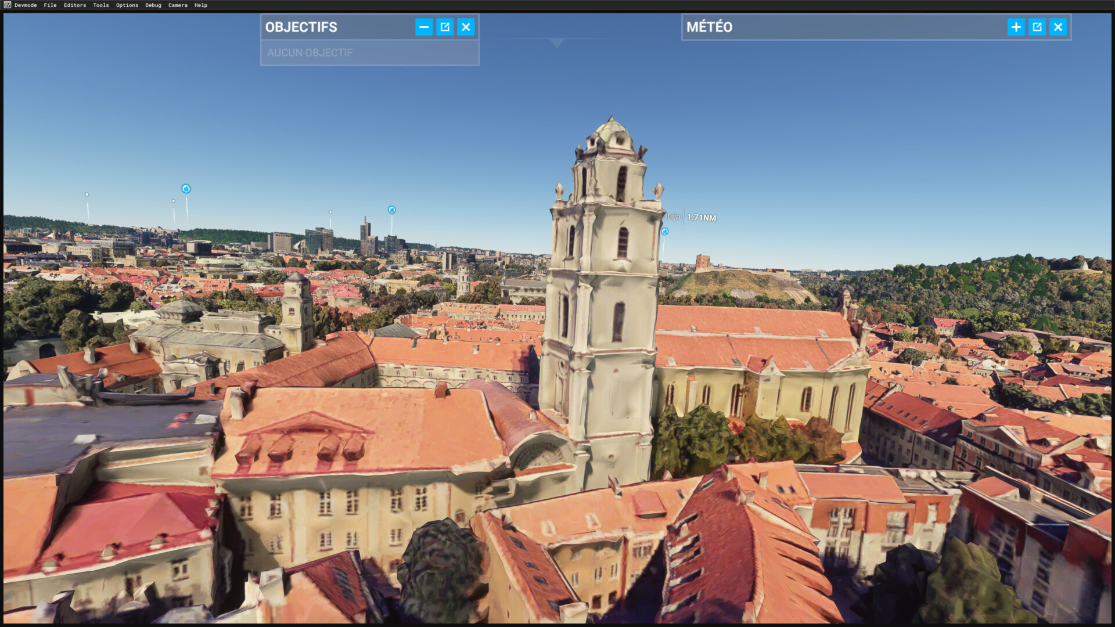The height and width of the screenshot is (627, 1115).
Task: Open the Editors menu
Action: coord(75,5)
